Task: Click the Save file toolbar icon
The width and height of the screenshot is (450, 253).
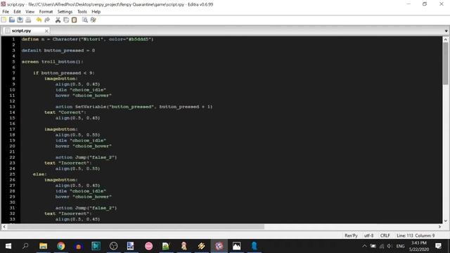Action: tap(20, 20)
